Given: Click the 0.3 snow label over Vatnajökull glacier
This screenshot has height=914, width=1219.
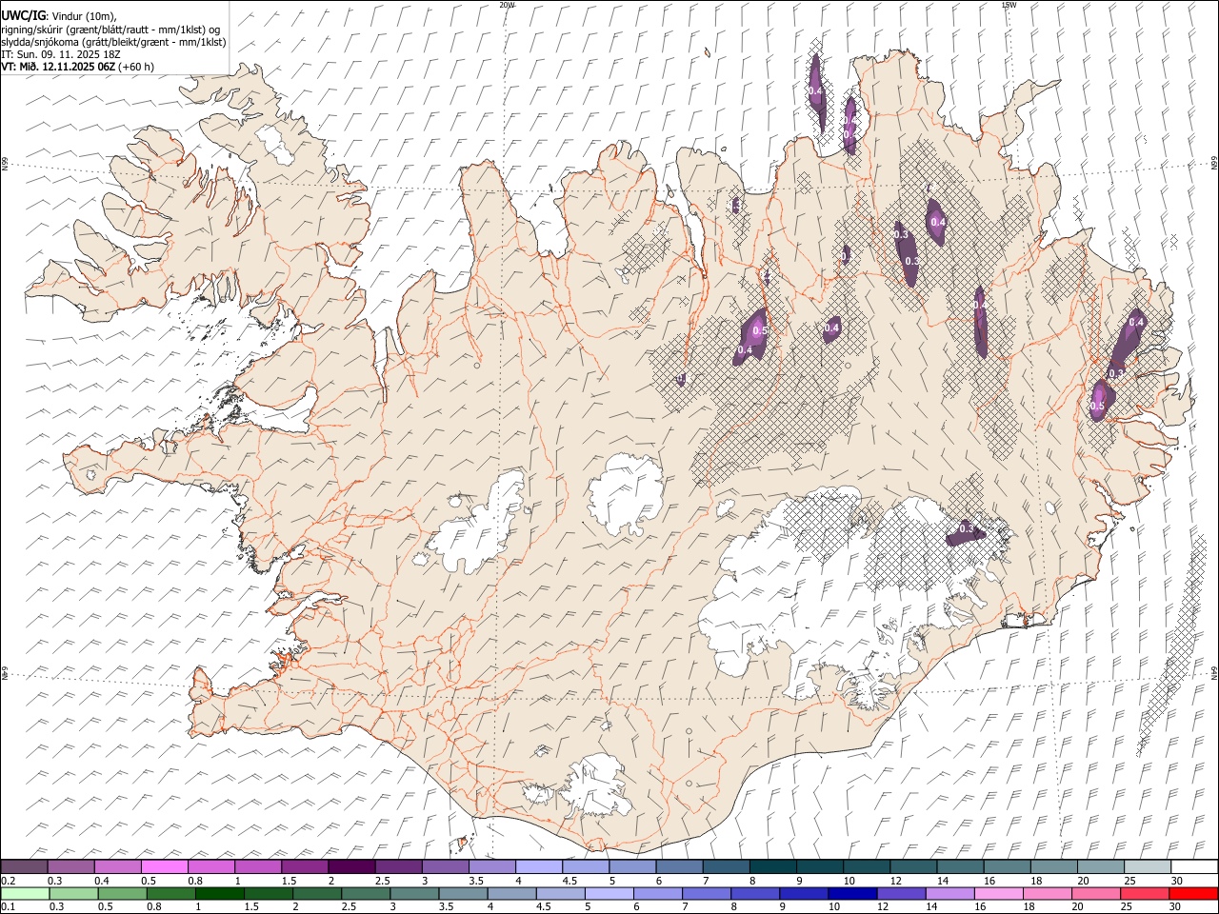Looking at the screenshot, I should click(967, 528).
